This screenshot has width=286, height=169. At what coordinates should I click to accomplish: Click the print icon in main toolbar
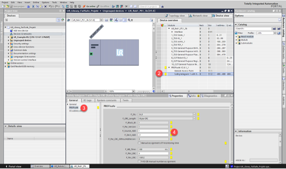tap(28, 6)
